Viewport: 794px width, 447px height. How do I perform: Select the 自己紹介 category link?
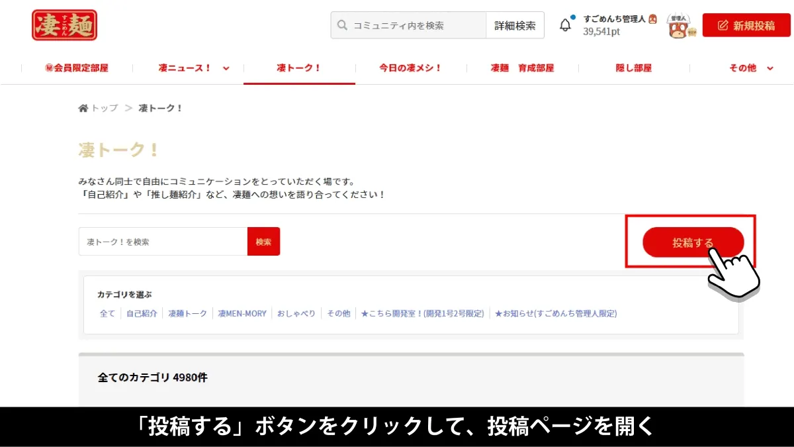pos(142,313)
